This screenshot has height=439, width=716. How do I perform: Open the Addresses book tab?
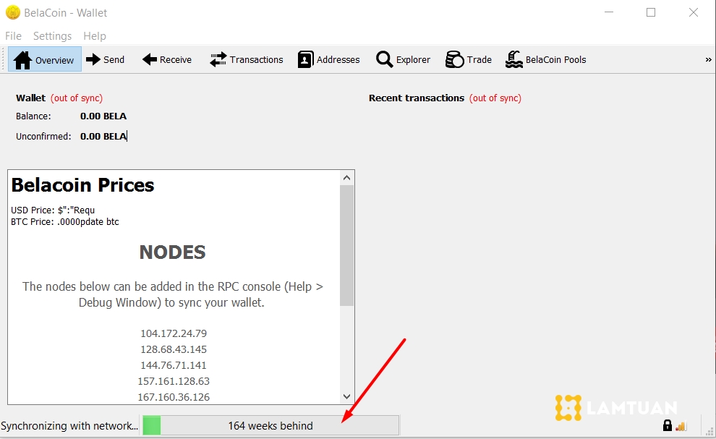point(328,59)
